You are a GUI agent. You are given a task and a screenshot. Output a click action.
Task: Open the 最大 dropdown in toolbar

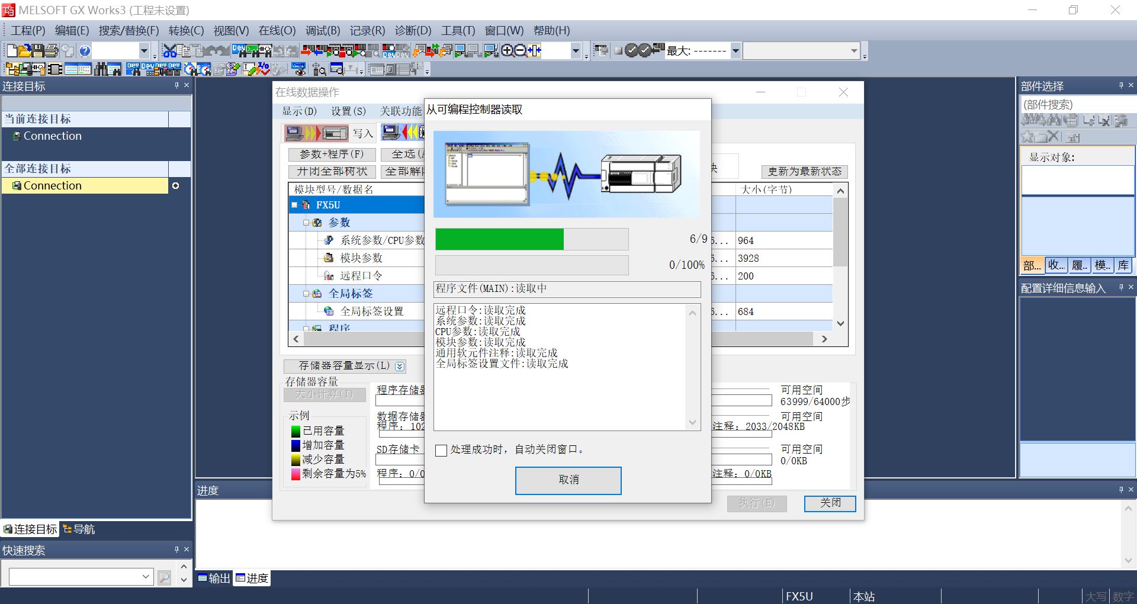[x=735, y=51]
